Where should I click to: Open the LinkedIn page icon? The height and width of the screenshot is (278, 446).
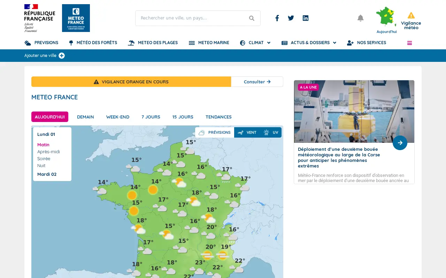[x=306, y=18]
